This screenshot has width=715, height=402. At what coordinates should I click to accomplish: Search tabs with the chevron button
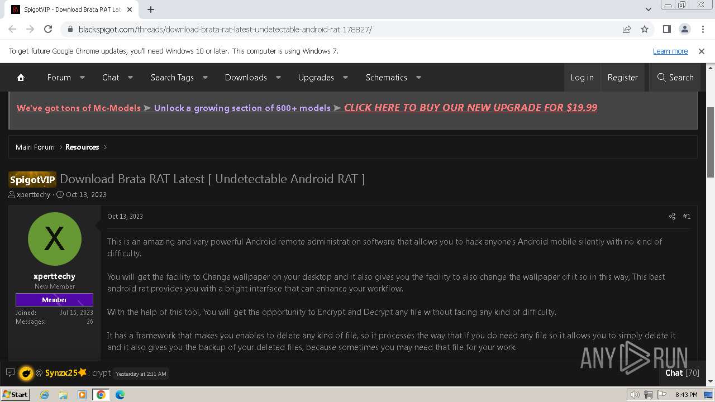[648, 9]
